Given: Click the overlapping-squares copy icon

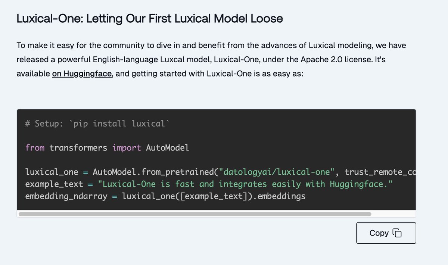Looking at the screenshot, I should click(x=397, y=233).
